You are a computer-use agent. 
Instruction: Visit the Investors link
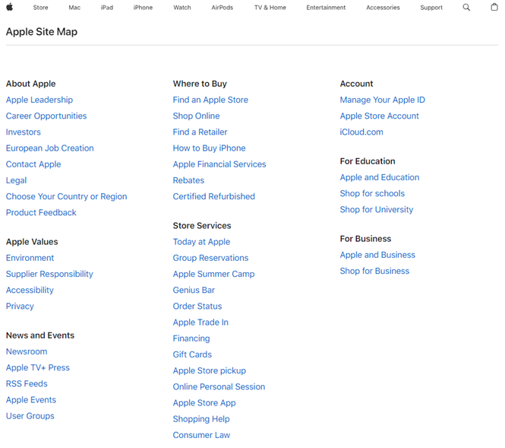coord(24,132)
